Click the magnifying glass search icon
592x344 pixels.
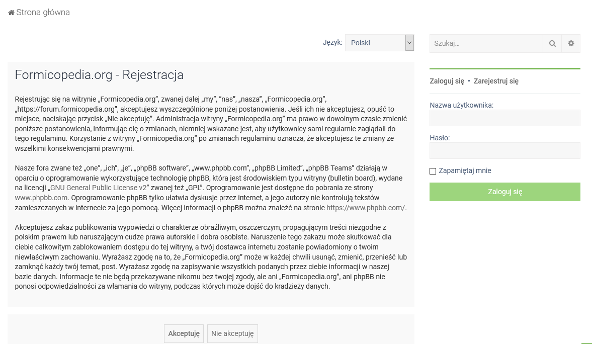552,44
